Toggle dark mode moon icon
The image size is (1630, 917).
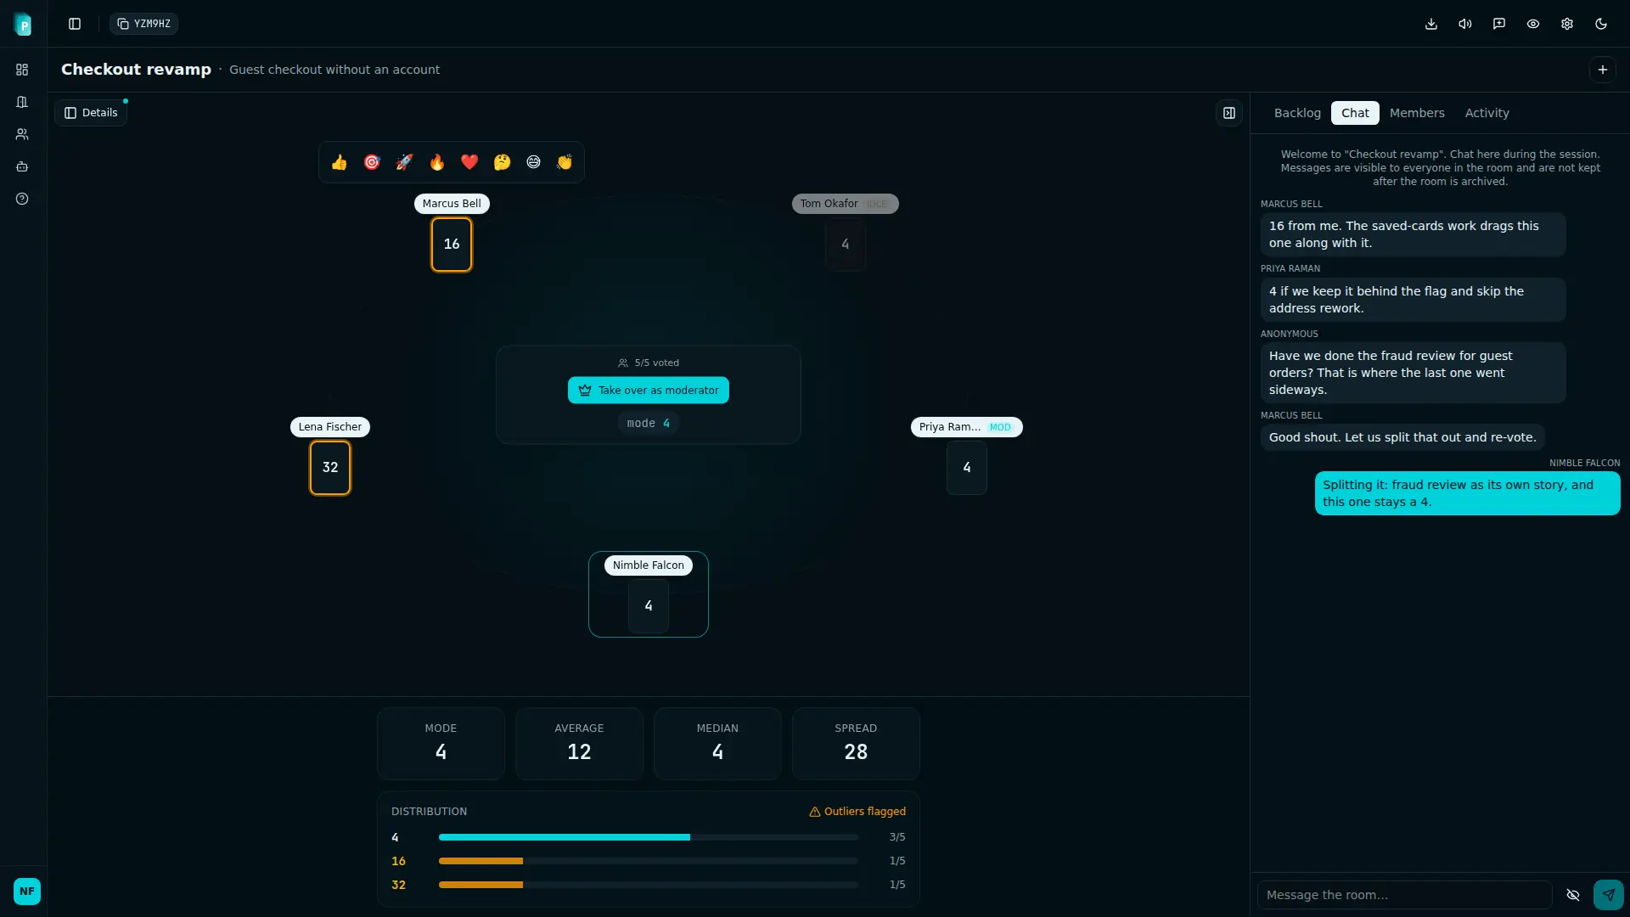click(x=1601, y=24)
